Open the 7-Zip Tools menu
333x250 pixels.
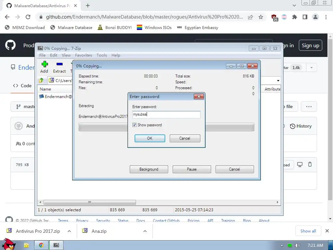click(x=102, y=55)
